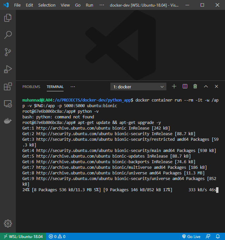Open the Extensions view
This screenshot has height=240, width=225.
click(8, 86)
